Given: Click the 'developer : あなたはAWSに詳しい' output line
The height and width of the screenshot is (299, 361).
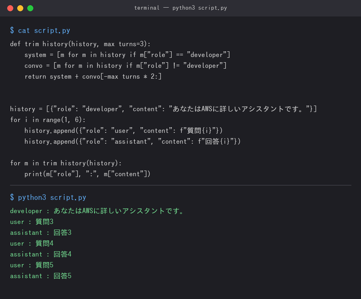Looking at the screenshot, I should pyautogui.click(x=97, y=211).
